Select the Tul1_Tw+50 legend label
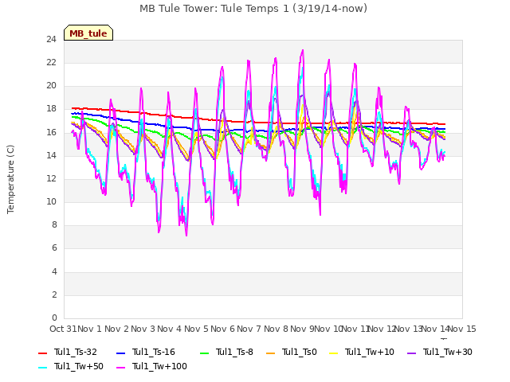510x382 pixels. tap(79, 366)
